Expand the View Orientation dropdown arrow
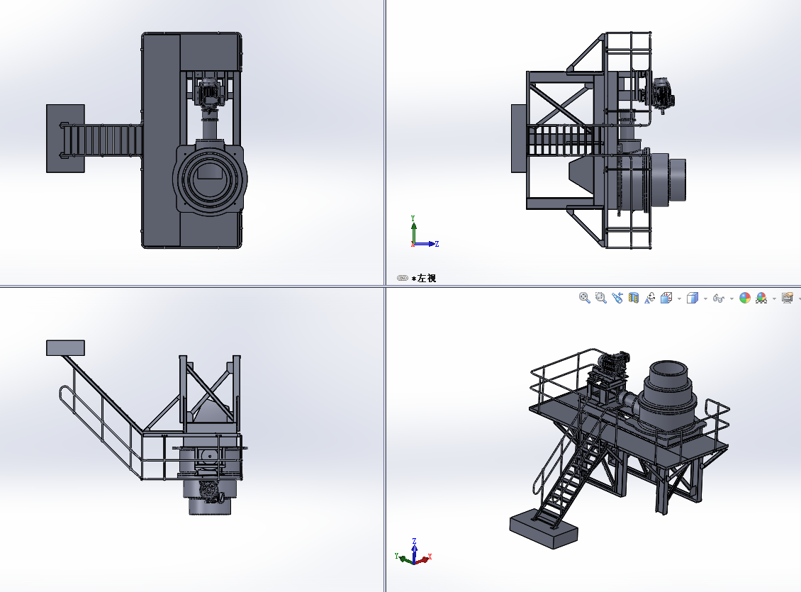The height and width of the screenshot is (592, 801). click(679, 299)
